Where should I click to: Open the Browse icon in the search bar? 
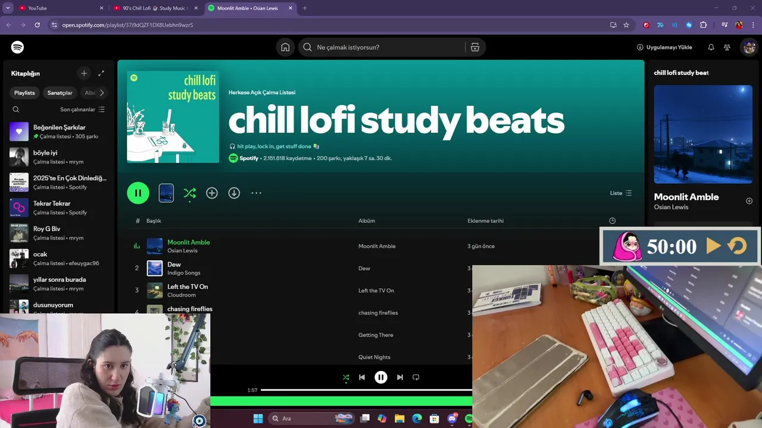tap(475, 47)
